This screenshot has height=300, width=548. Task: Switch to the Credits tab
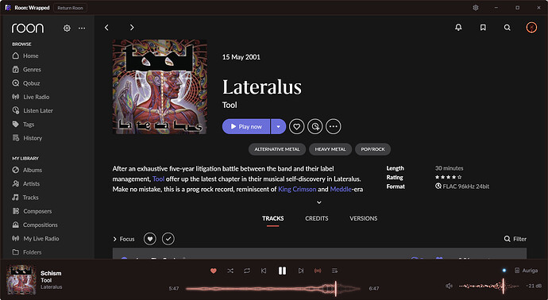pos(317,218)
